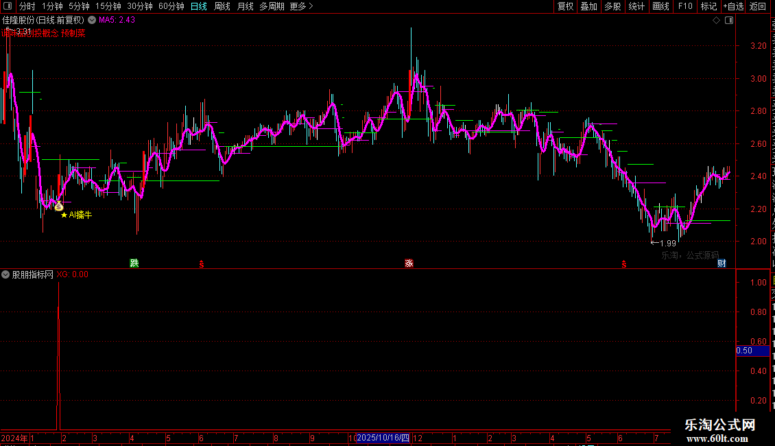
Task: Click the panel layout icon at top-left
Action: [8, 6]
